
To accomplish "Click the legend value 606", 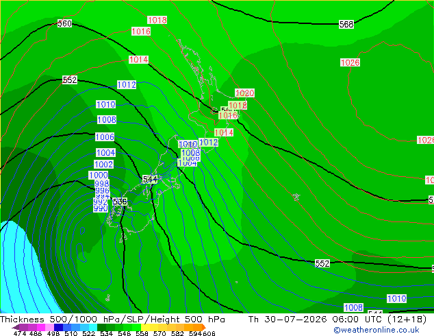I will coord(209,333).
